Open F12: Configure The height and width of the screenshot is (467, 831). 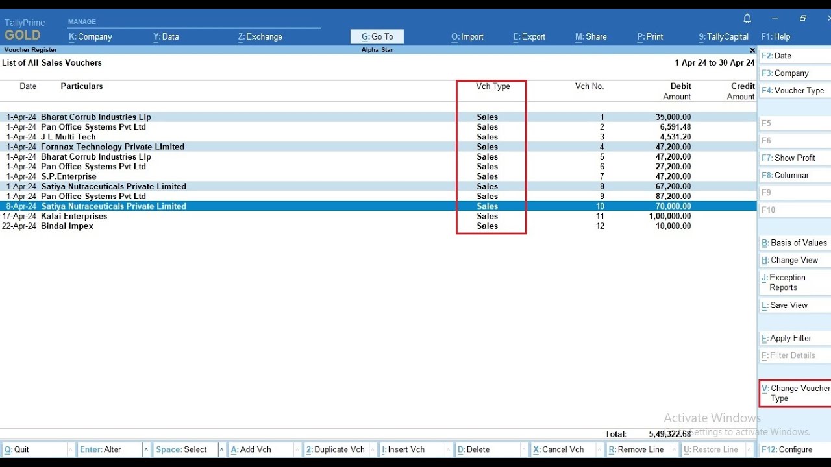tap(795, 449)
